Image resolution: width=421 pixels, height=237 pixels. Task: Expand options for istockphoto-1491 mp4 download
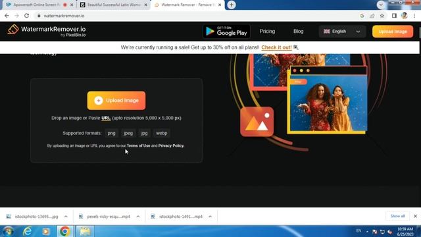210,217
